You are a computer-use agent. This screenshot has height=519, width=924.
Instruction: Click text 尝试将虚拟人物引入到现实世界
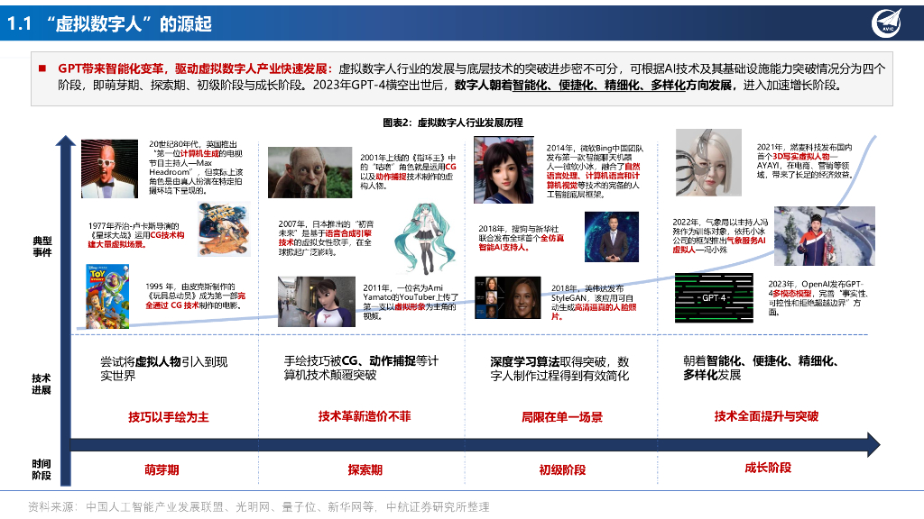click(164, 369)
